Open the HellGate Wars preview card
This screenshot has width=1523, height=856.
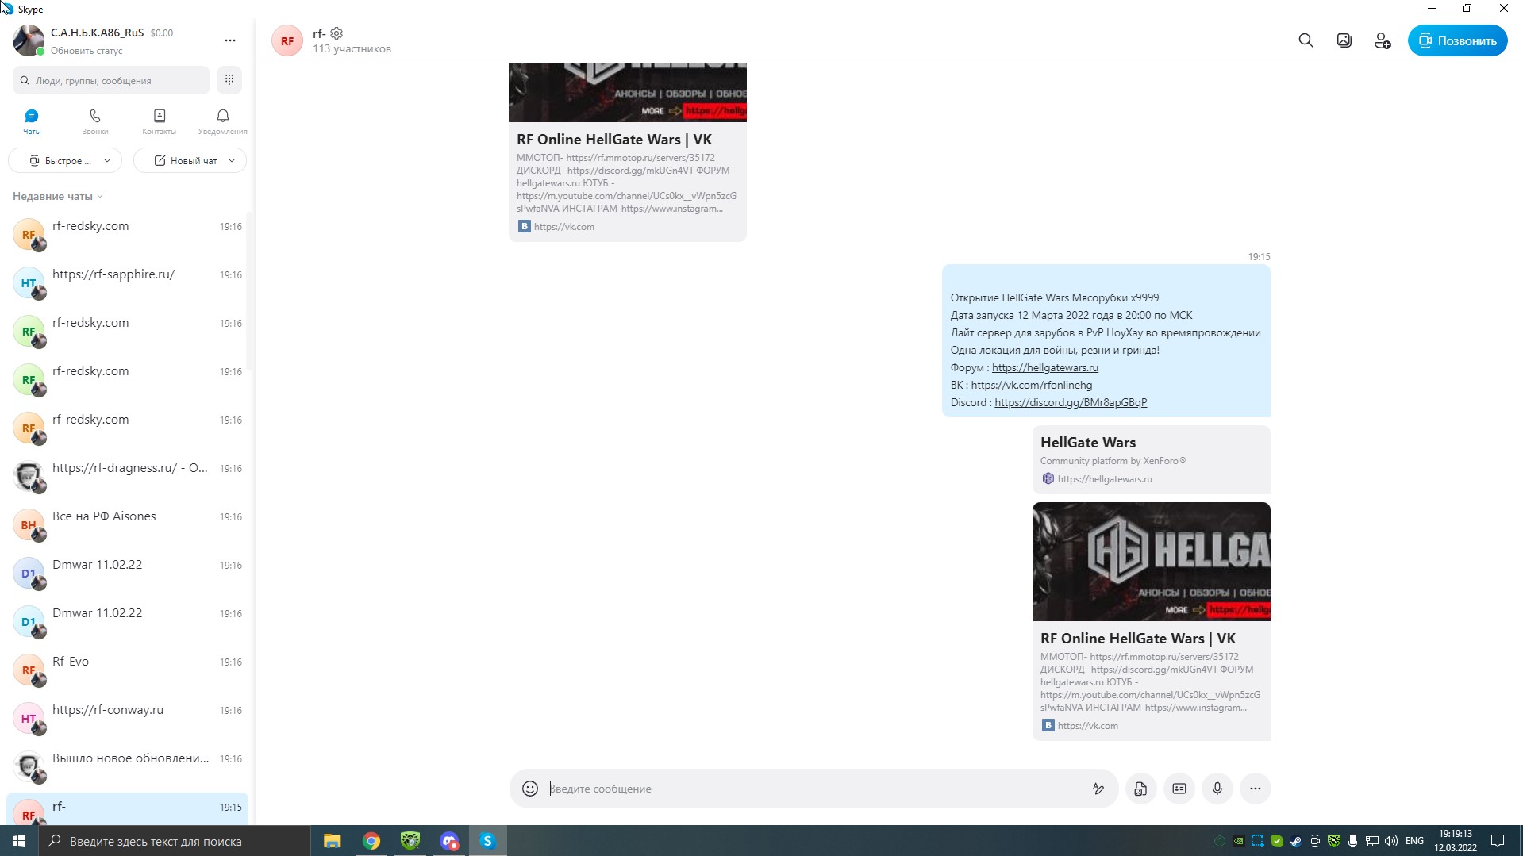[1151, 459]
